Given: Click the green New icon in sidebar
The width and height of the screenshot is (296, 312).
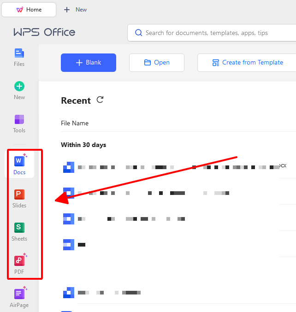Looking at the screenshot, I should [x=19, y=86].
